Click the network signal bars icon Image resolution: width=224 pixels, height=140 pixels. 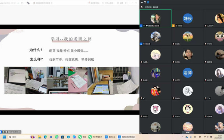tap(18, 3)
